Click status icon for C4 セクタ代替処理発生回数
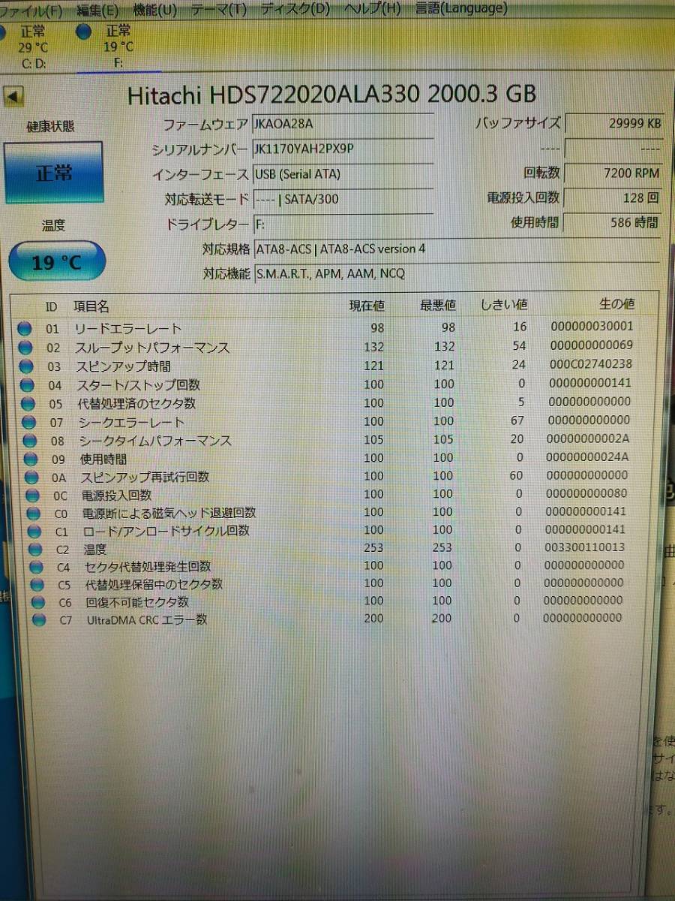The width and height of the screenshot is (675, 901). (x=37, y=567)
